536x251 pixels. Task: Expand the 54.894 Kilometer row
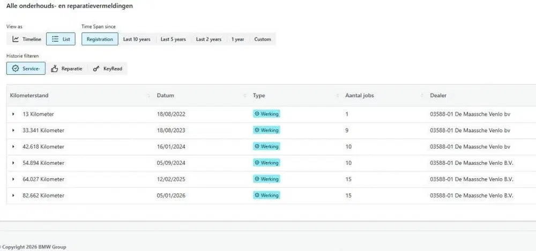13,163
